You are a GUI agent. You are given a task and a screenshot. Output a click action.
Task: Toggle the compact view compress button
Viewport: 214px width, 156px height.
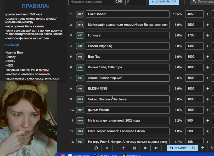(203, 148)
